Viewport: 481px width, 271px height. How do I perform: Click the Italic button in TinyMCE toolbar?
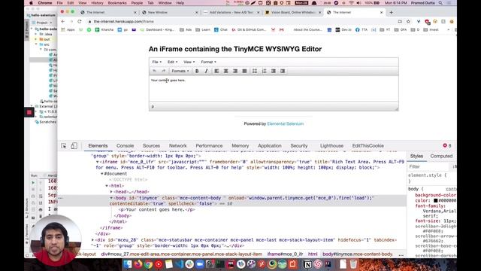[x=206, y=71]
